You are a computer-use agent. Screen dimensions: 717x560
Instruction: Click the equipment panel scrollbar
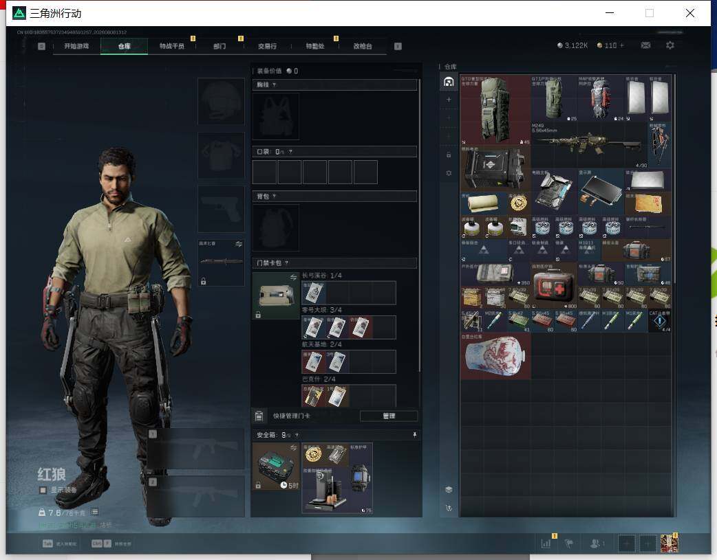coord(420,225)
